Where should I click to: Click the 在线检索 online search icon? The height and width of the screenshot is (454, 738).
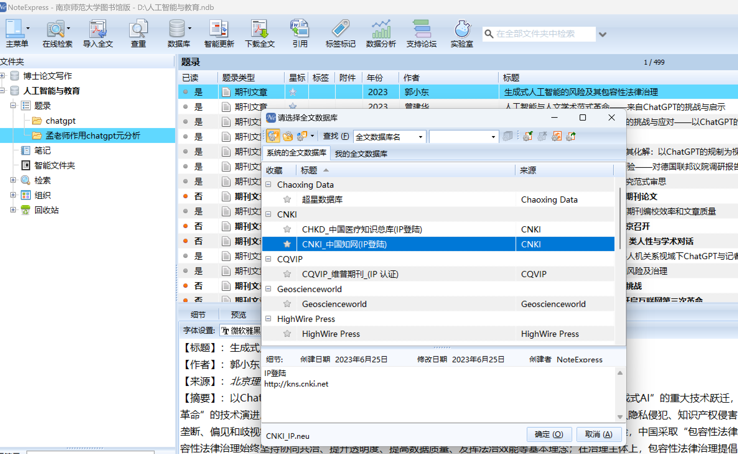55,29
